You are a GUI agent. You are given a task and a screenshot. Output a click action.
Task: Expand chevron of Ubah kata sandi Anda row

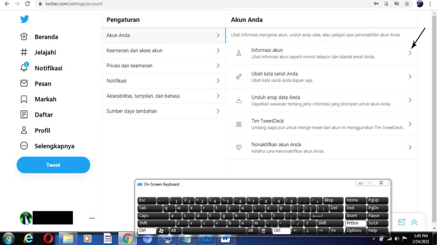(x=410, y=77)
